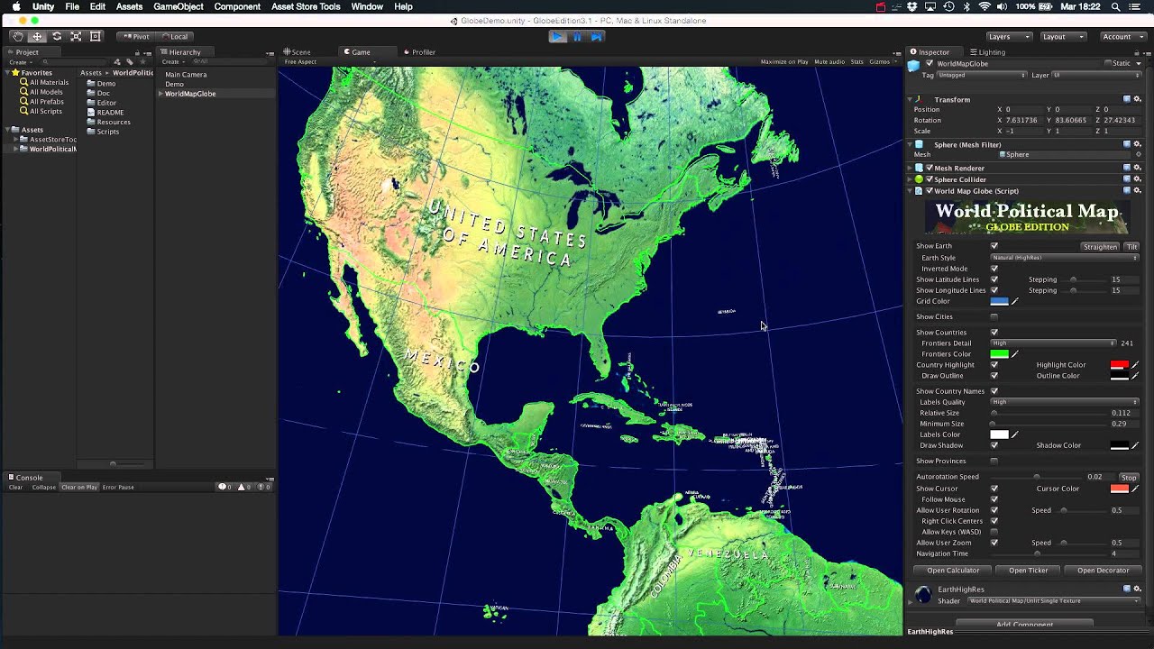The height and width of the screenshot is (649, 1154).
Task: Click search-by-label tag icon in Project
Action: point(130,62)
